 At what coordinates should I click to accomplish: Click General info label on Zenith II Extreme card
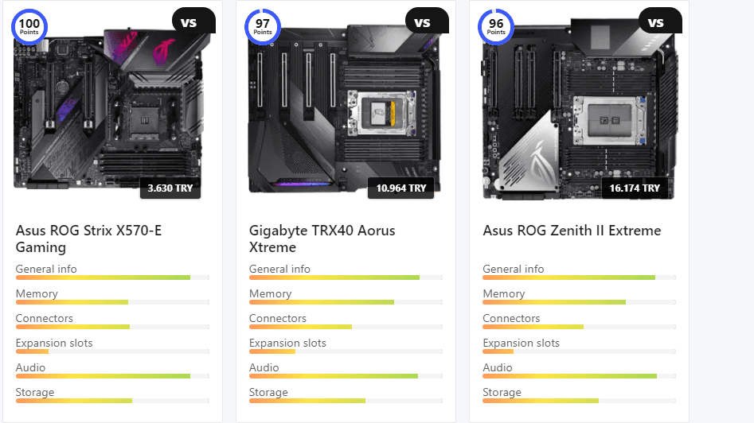[514, 269]
